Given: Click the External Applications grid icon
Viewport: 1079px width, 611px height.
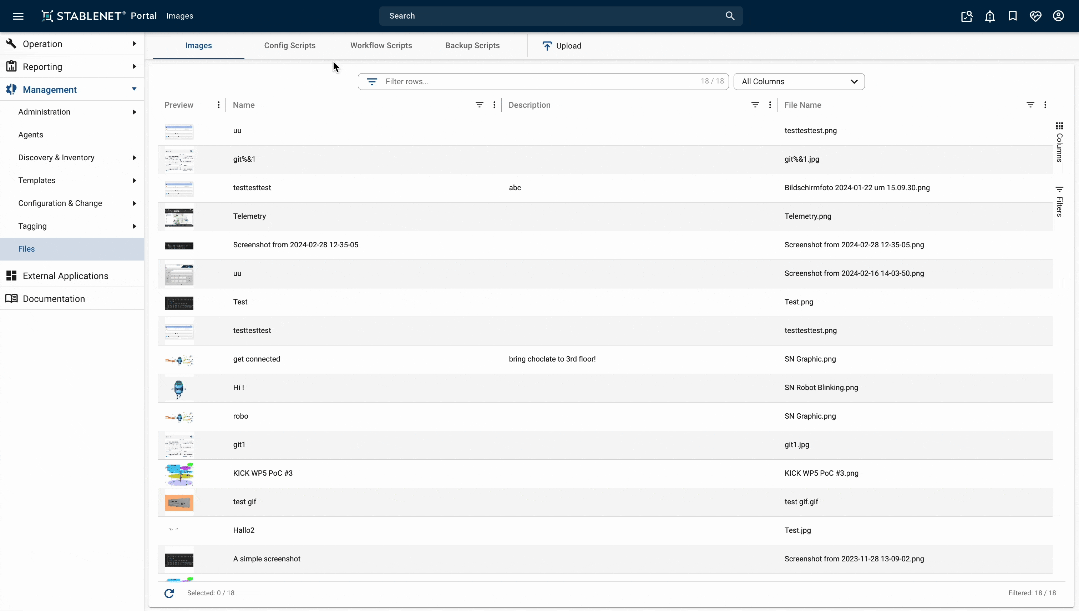Looking at the screenshot, I should (11, 276).
